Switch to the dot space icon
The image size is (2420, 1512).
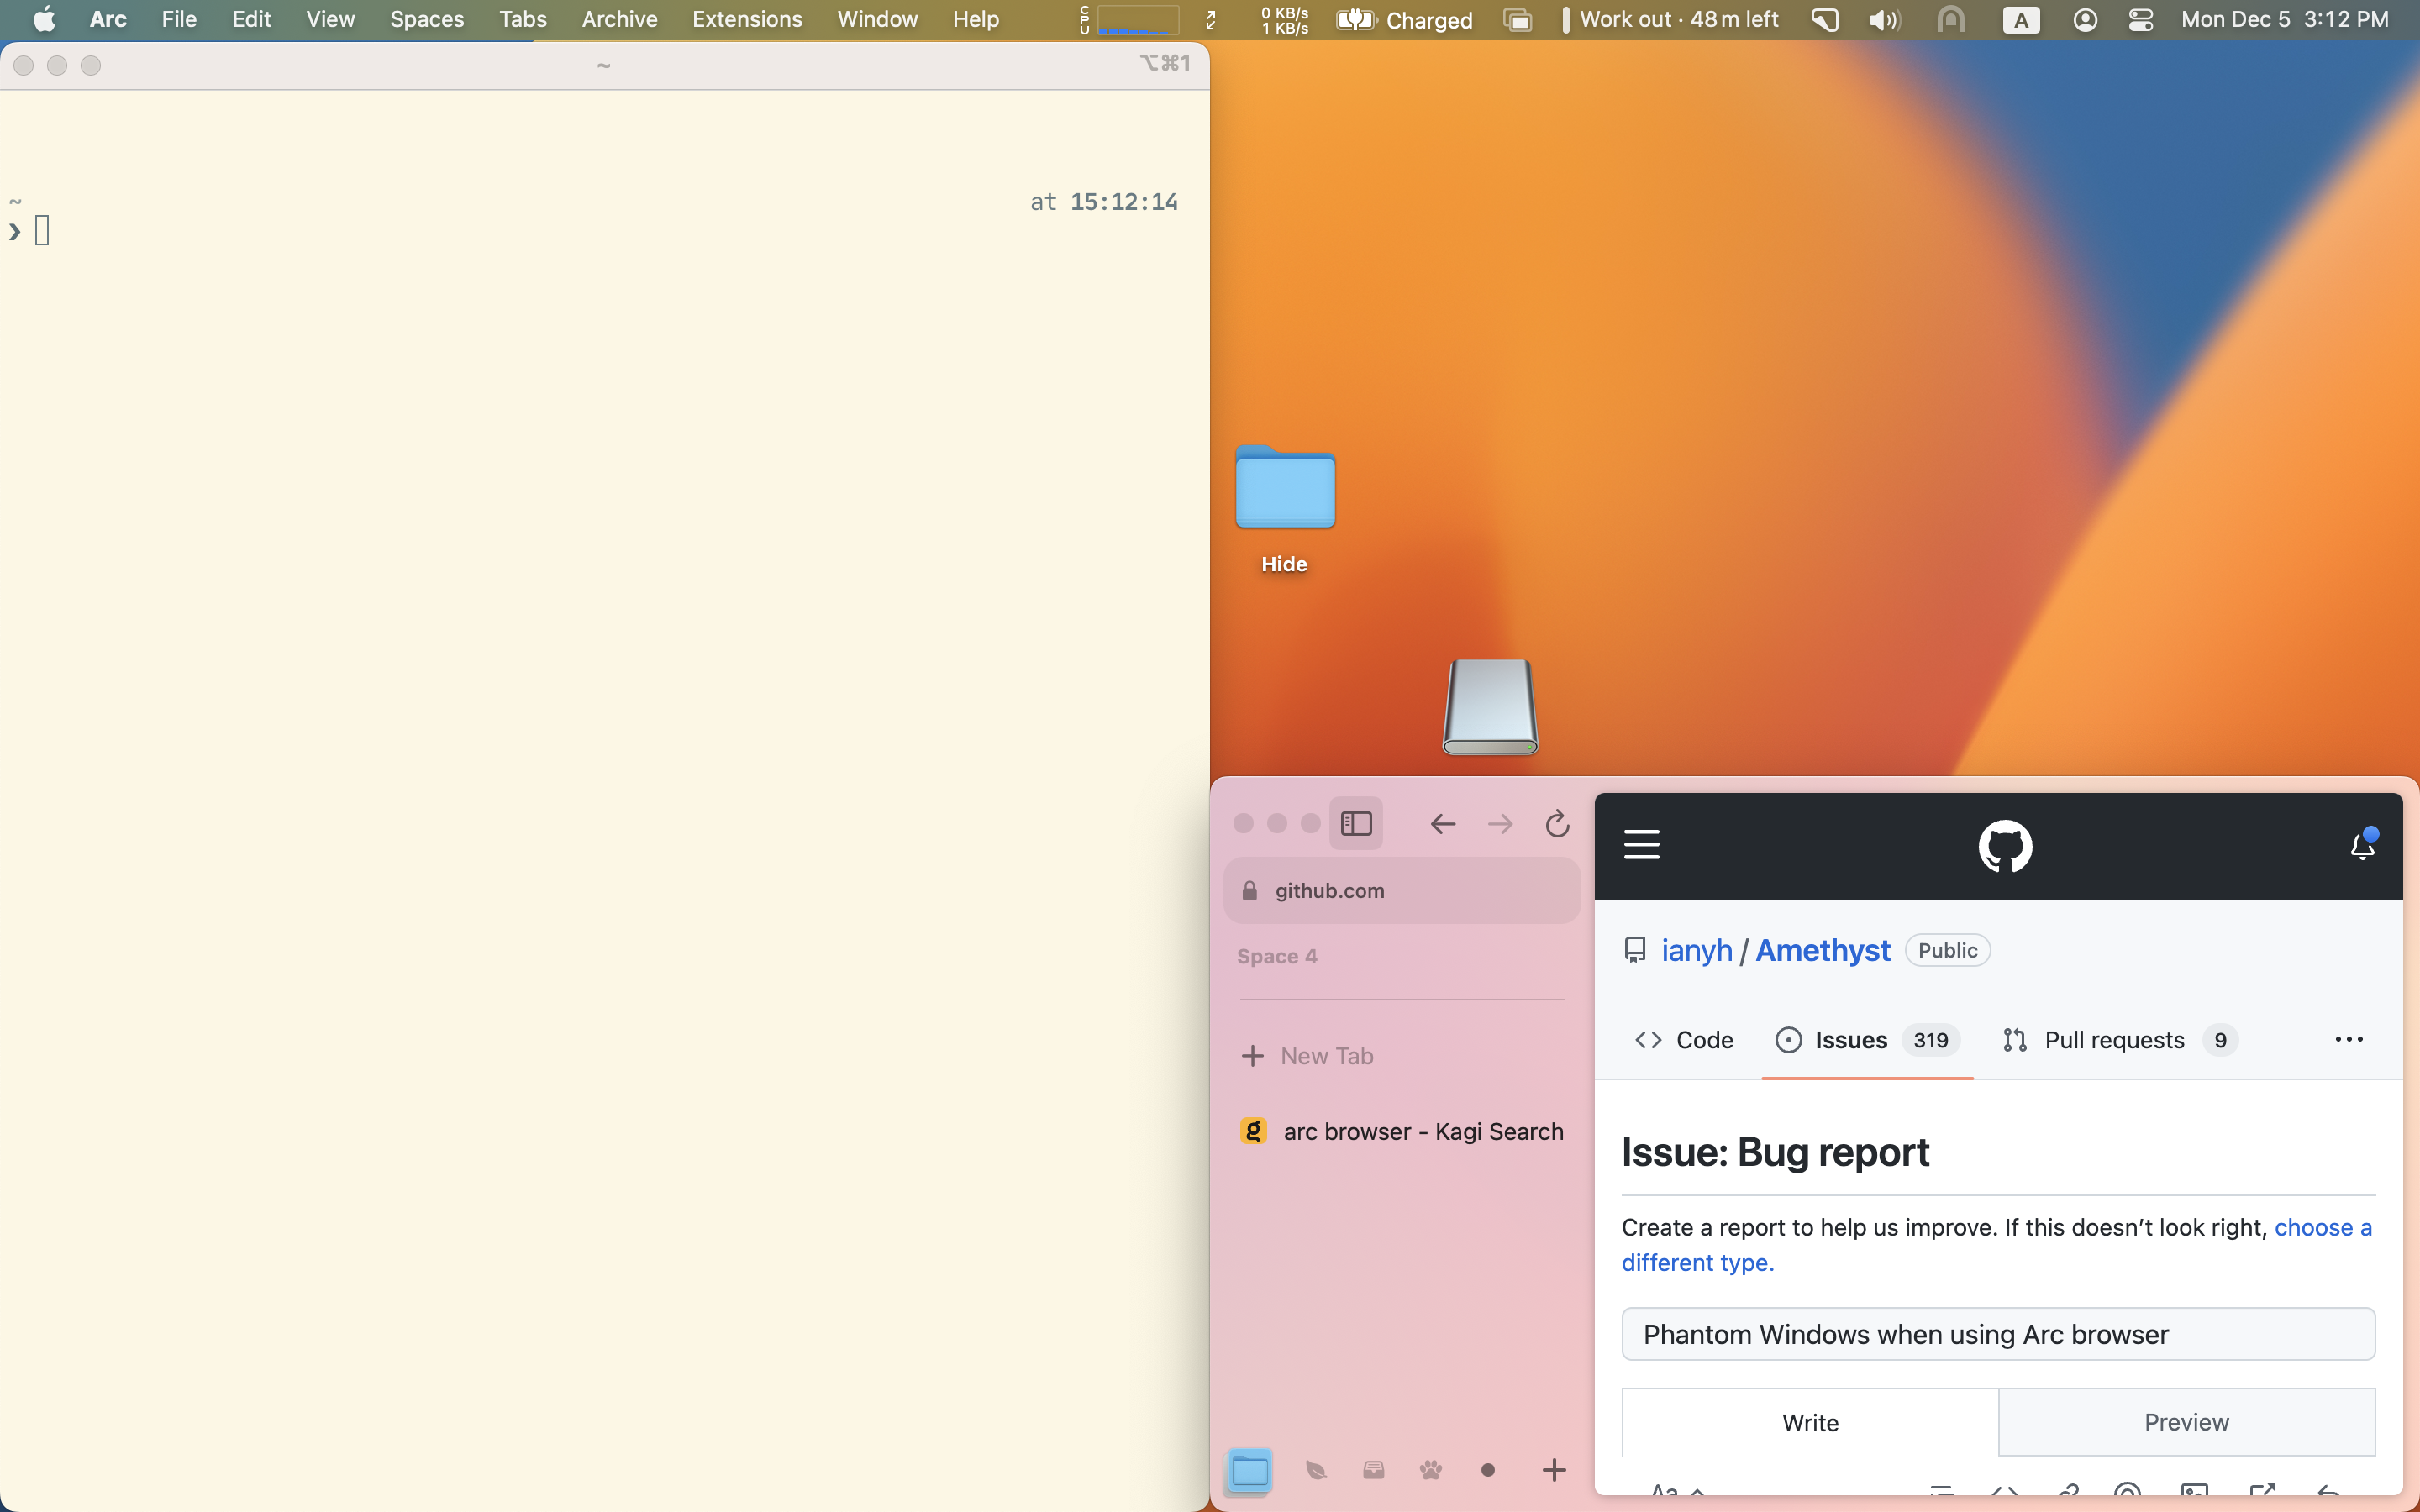(1488, 1470)
